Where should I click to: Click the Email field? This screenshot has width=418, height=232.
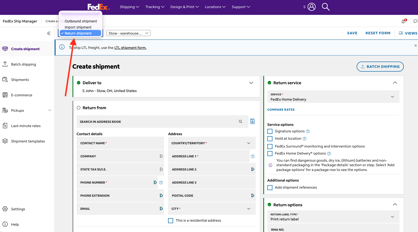point(120,209)
